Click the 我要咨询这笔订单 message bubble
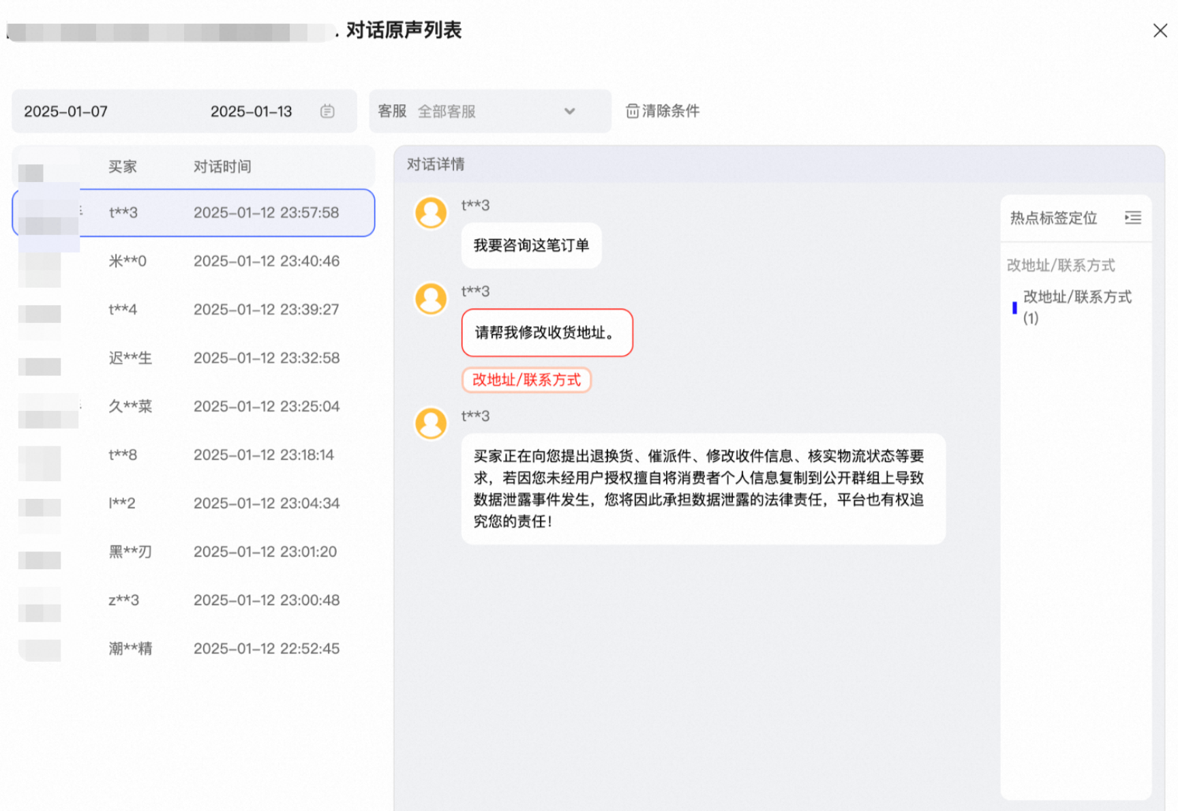 point(531,245)
